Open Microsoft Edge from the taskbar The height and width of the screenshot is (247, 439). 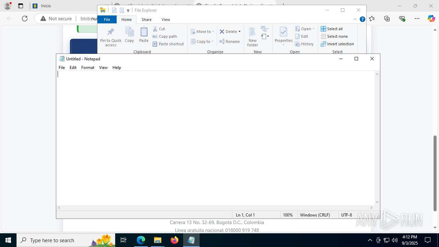tap(141, 240)
